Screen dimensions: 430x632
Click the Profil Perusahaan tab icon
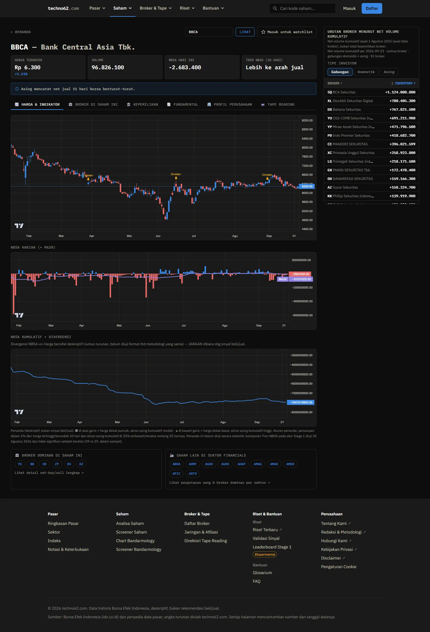coord(209,104)
